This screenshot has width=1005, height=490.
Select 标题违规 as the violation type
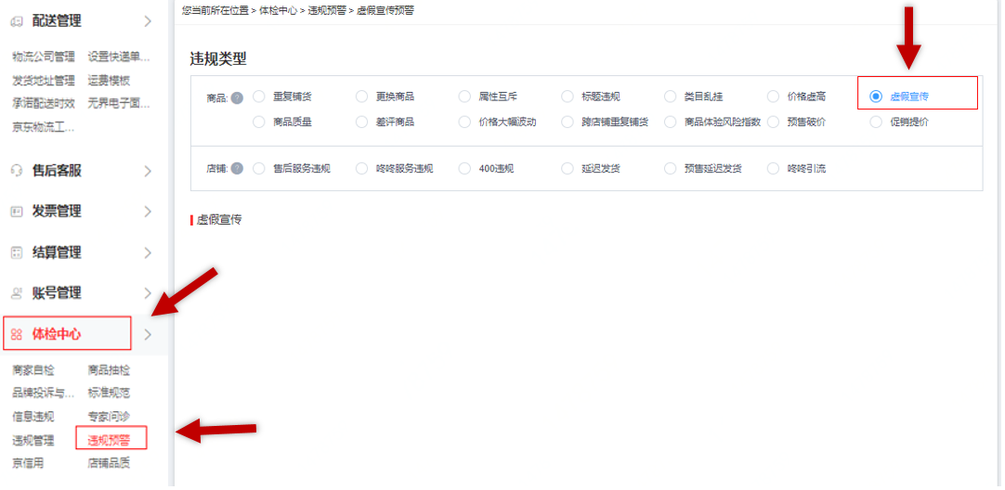[568, 97]
